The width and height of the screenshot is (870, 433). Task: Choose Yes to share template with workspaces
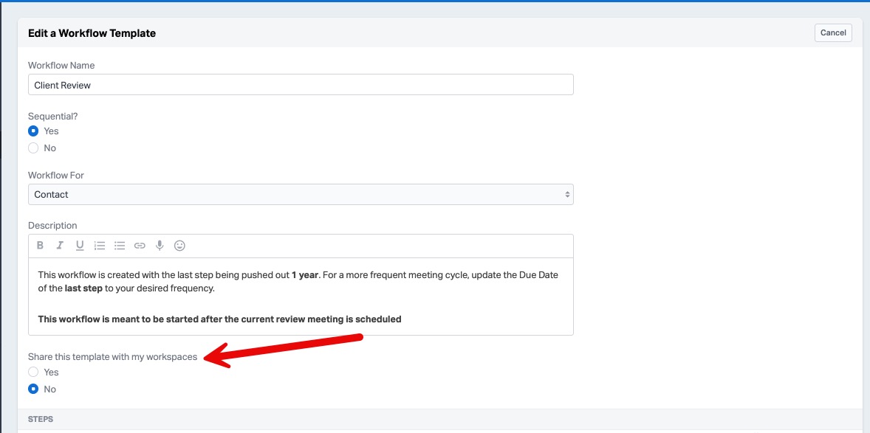pos(33,373)
